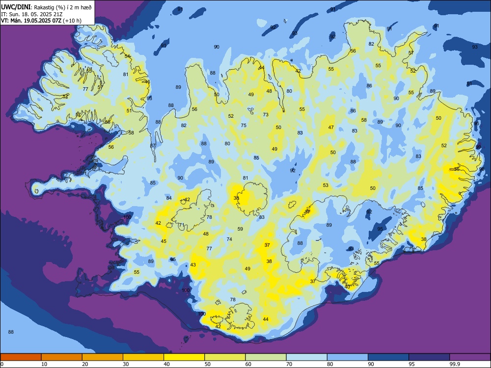Click the '95' legend scale label
The width and height of the screenshot is (491, 368).
click(412, 364)
